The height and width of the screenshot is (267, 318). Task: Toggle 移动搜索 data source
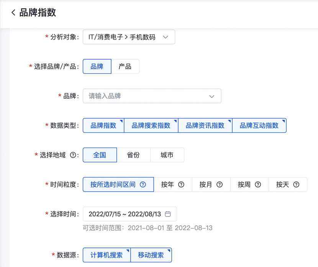click(x=151, y=255)
